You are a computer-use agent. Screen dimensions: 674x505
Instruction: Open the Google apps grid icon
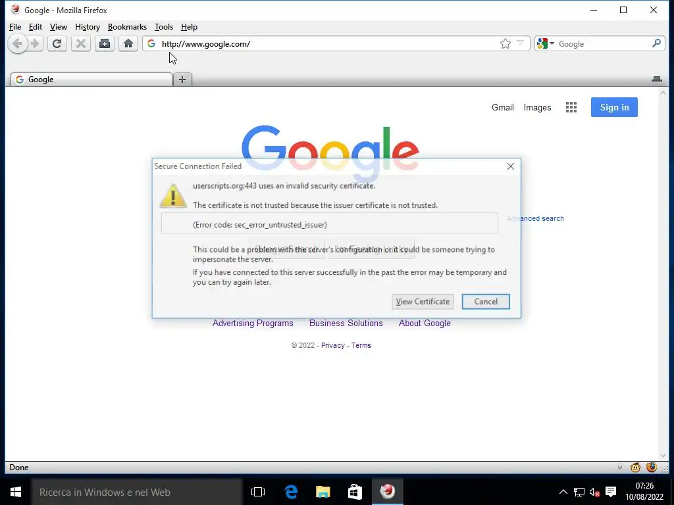[x=571, y=107]
